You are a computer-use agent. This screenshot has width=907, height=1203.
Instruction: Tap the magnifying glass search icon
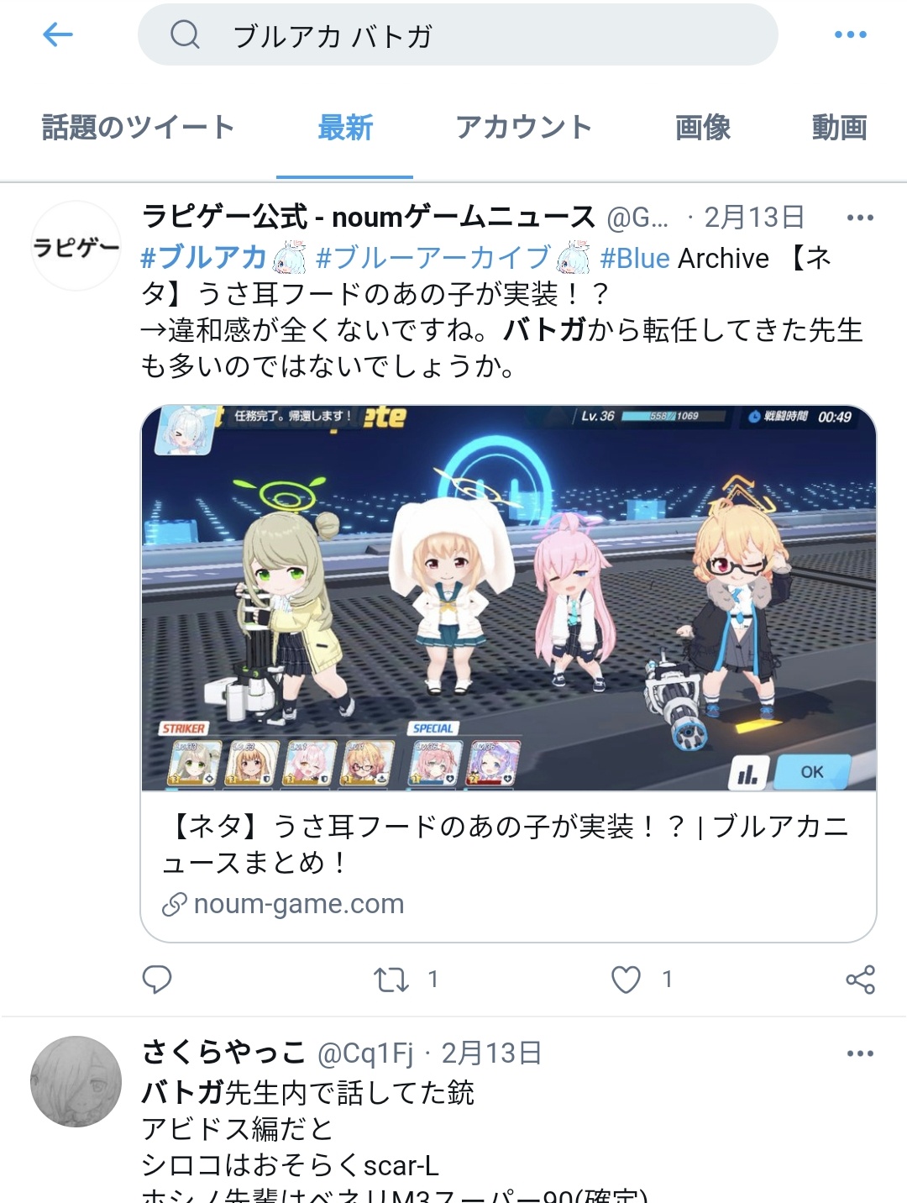coord(184,34)
